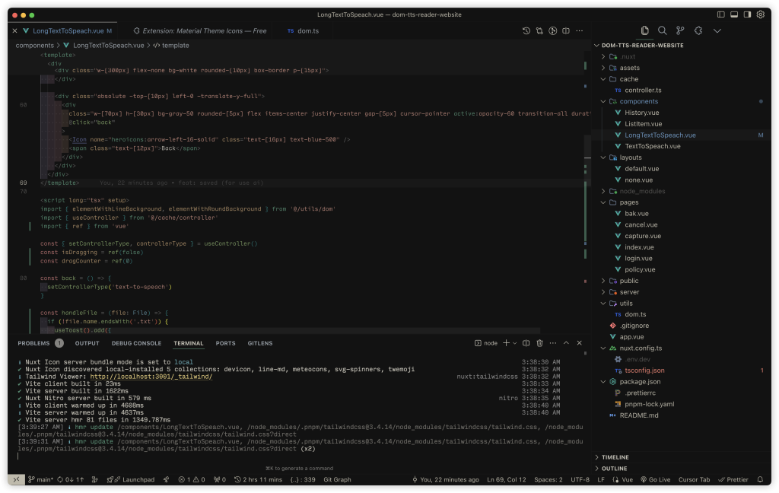Click Go Live in the status bar

(654, 479)
